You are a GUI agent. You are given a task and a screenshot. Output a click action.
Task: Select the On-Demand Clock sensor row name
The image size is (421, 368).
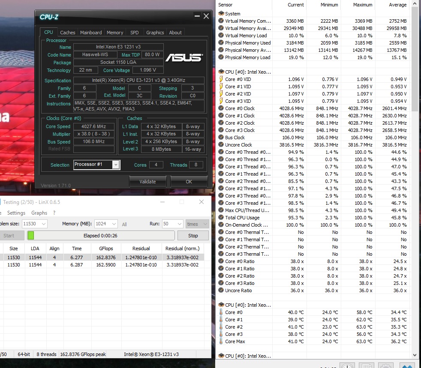tap(246, 225)
